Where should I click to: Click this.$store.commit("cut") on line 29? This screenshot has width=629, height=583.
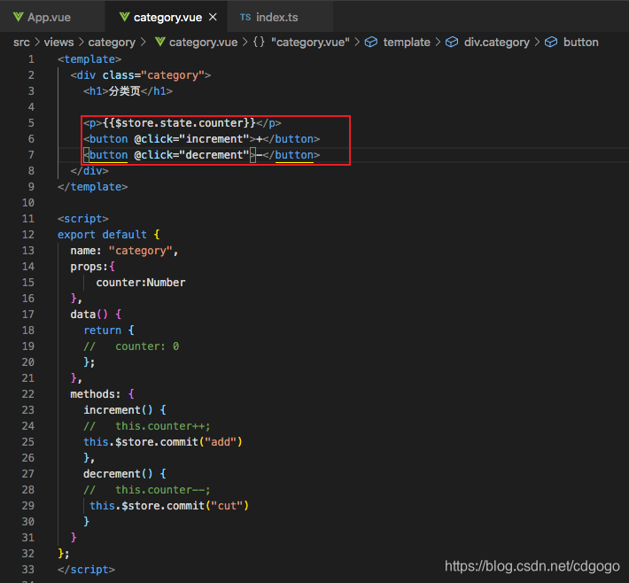(x=169, y=506)
